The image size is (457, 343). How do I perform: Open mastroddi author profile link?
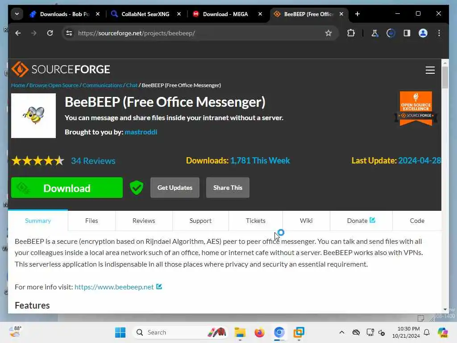[x=141, y=132]
